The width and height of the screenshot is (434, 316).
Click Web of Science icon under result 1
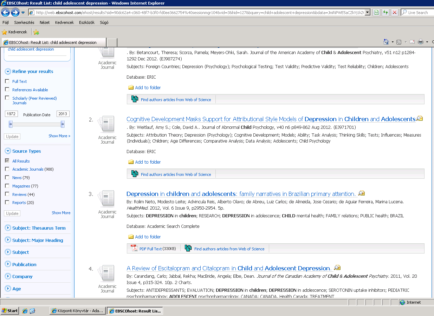coord(135,99)
